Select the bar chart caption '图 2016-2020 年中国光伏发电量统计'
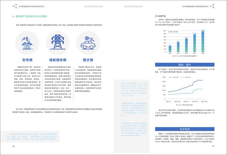The height and width of the screenshot is (155, 227). (x=185, y=56)
